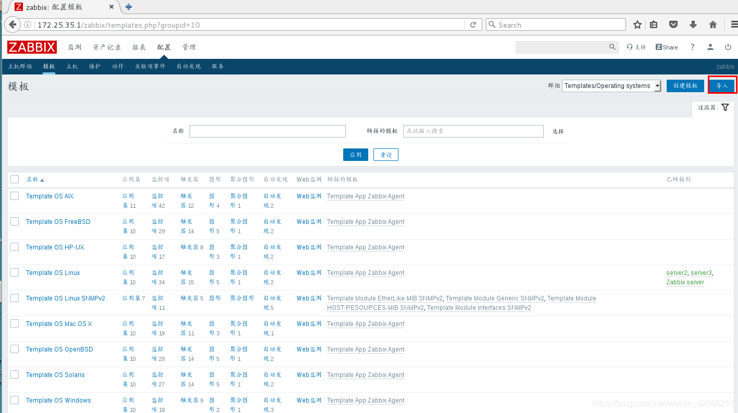The image size is (738, 413).
Task: Open server3 linked host link
Action: 701,272
